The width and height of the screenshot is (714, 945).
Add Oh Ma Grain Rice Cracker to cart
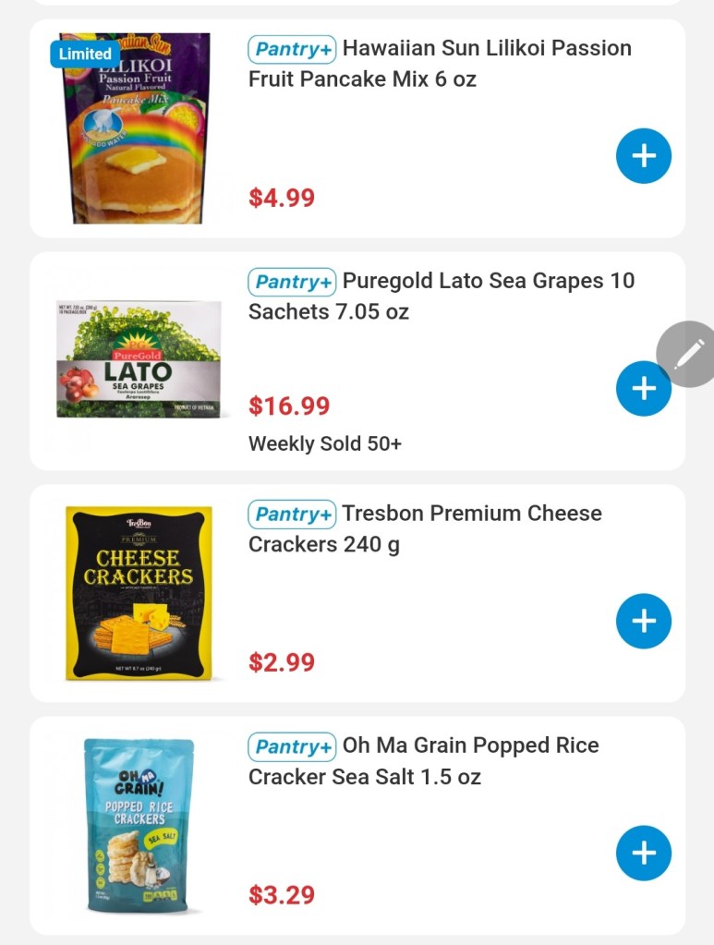click(x=643, y=853)
